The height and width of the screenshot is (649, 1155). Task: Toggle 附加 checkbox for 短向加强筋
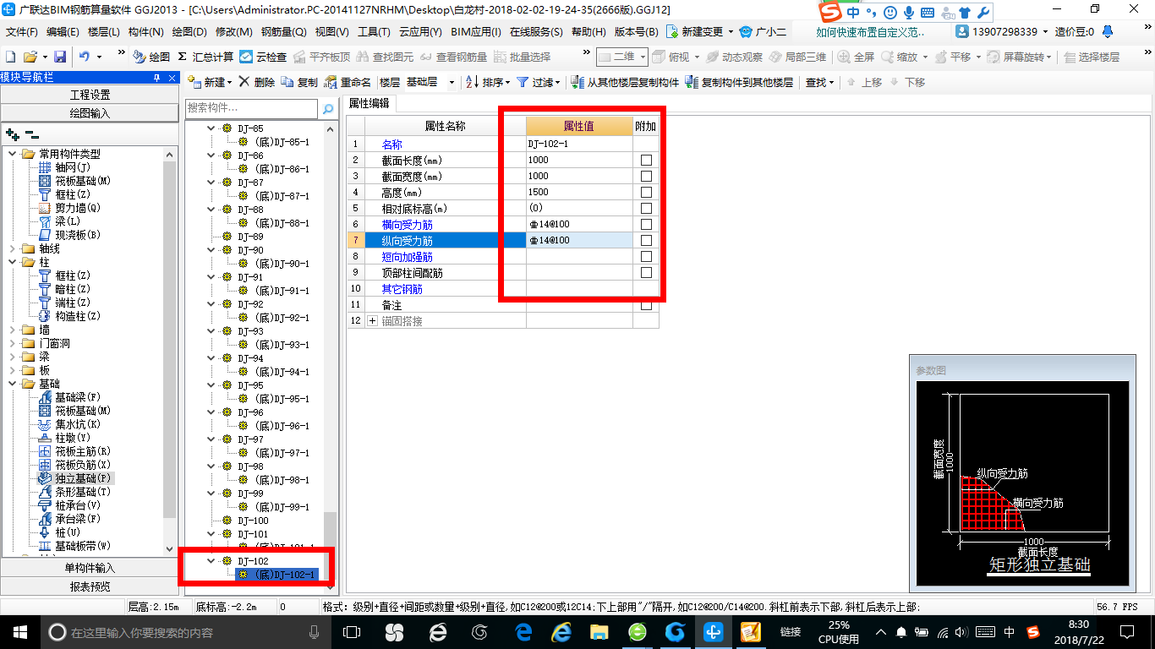[646, 256]
